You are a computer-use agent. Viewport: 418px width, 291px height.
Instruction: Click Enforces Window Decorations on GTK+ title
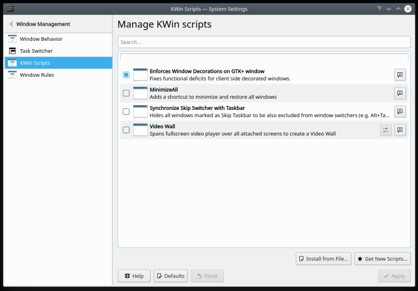(207, 71)
